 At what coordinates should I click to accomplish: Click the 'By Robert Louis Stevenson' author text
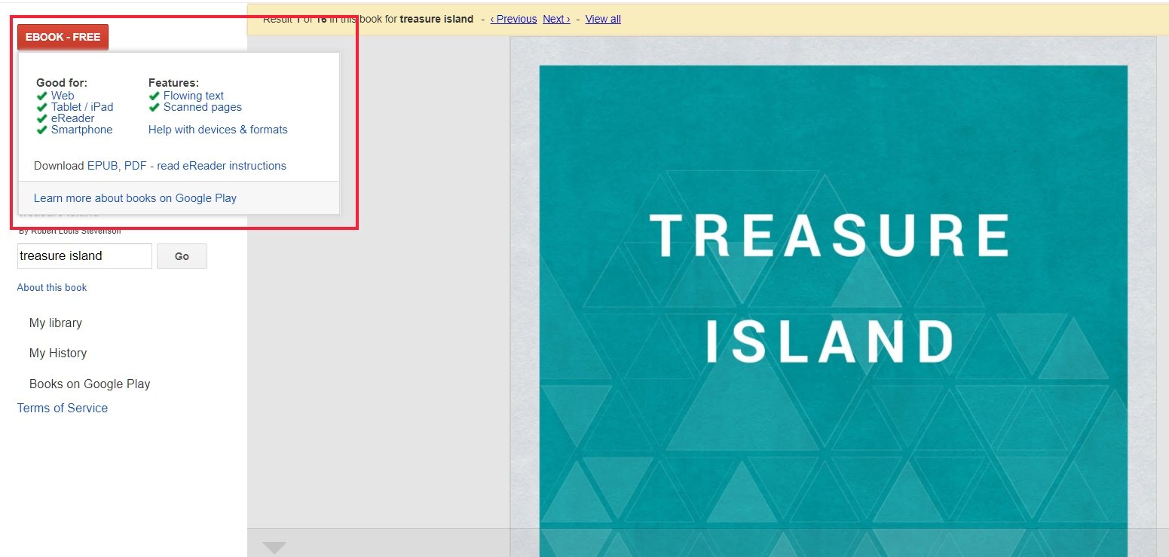pos(69,231)
